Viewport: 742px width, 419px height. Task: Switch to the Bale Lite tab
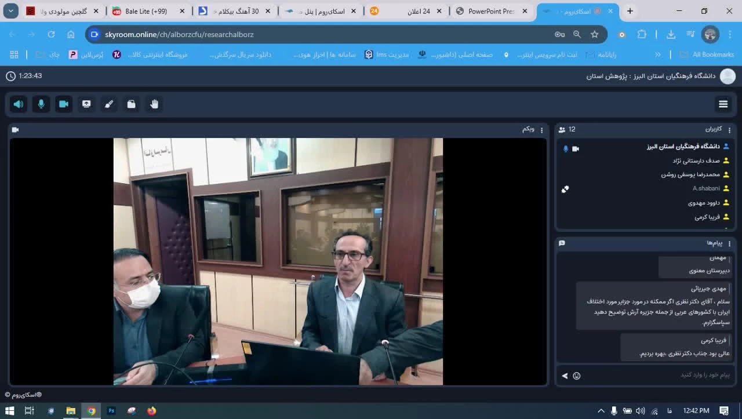146,11
